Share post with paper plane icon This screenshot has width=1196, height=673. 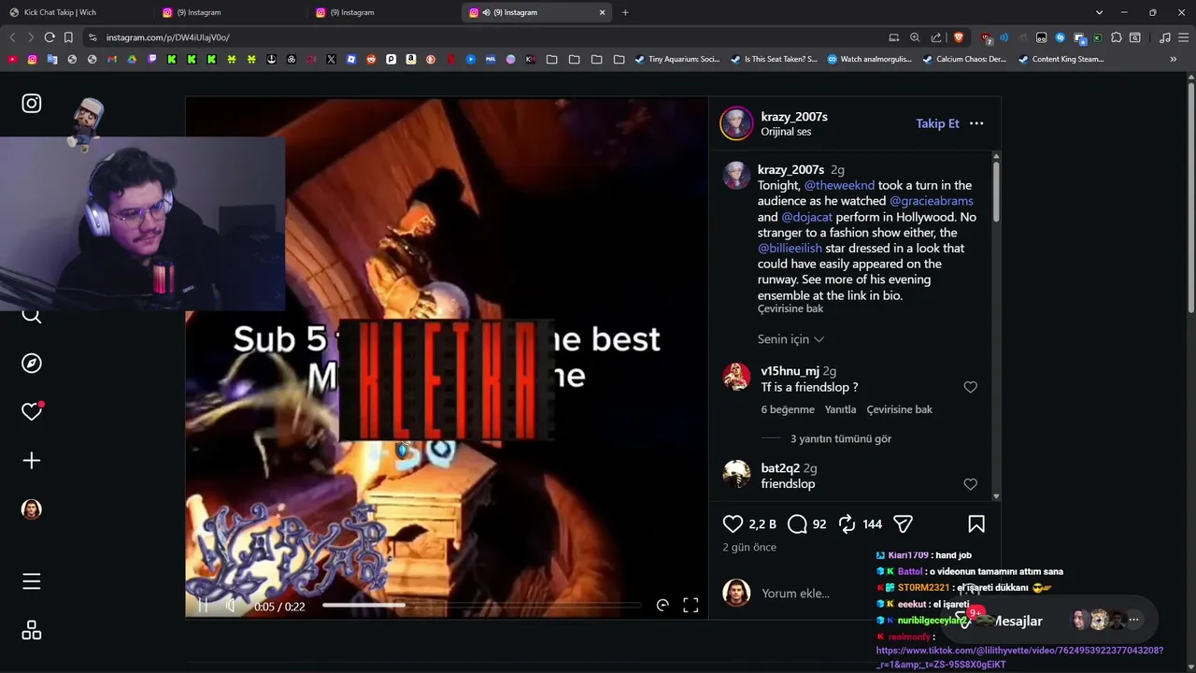[903, 524]
